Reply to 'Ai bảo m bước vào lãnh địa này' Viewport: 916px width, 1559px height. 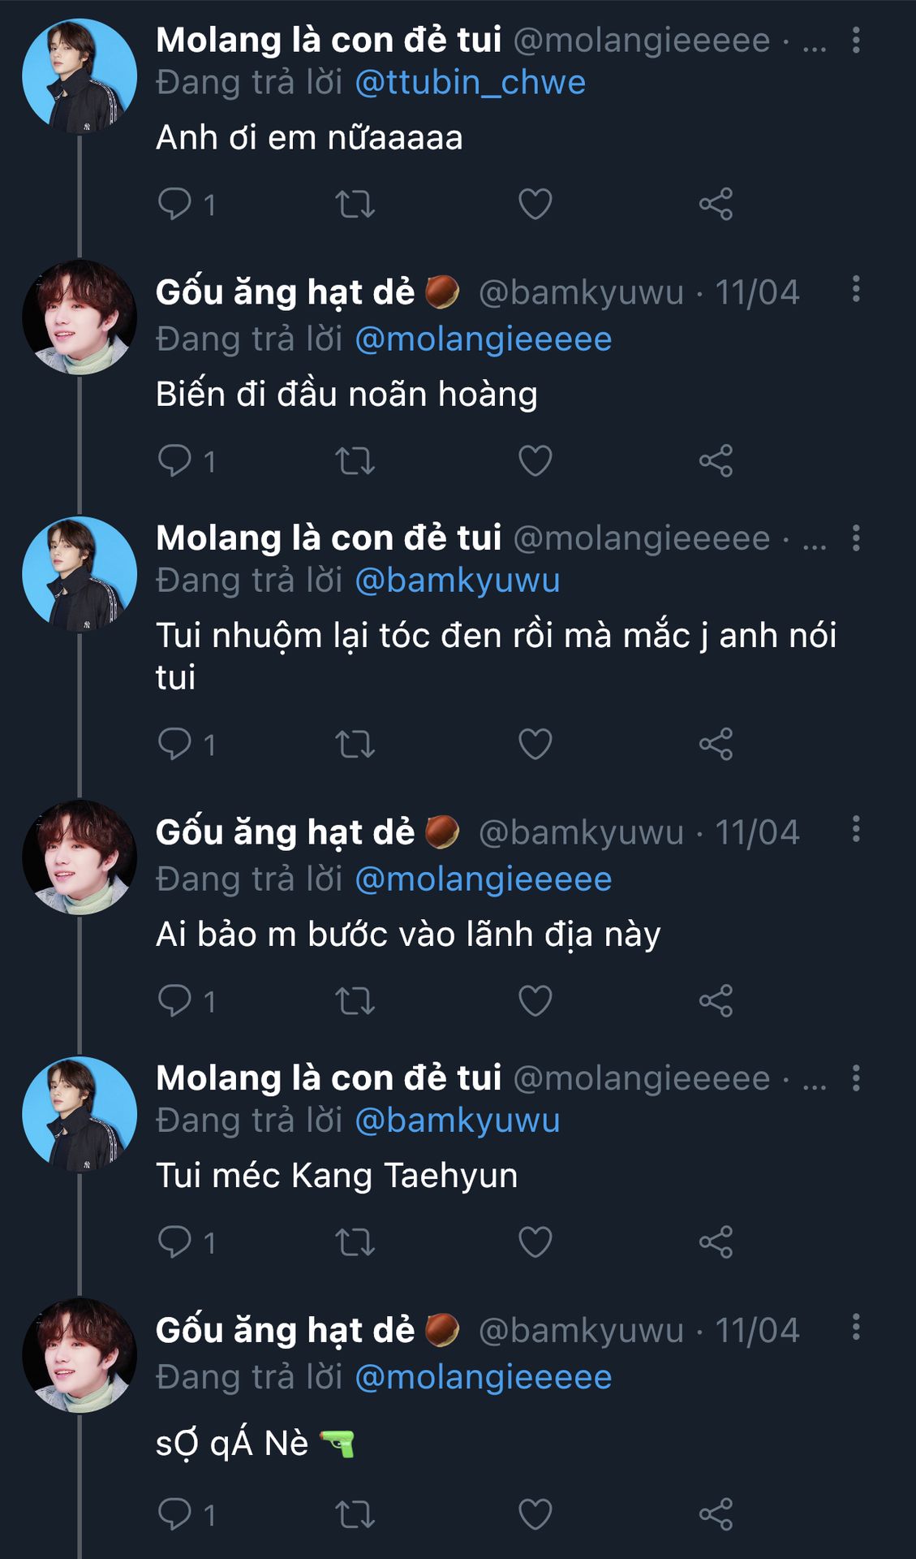click(175, 1001)
